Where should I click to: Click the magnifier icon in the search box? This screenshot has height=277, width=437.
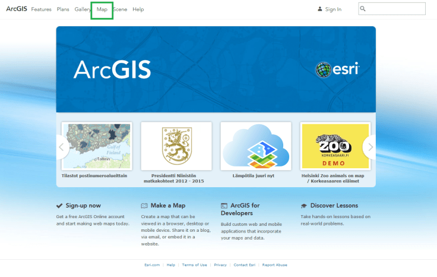[x=363, y=9]
